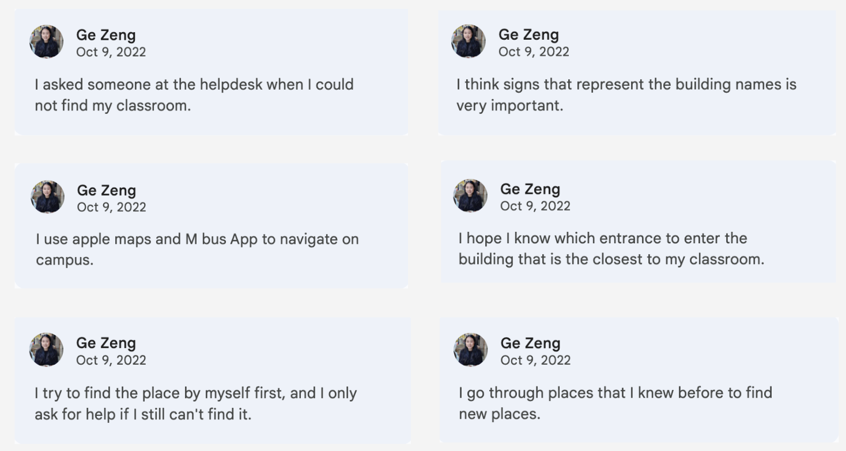Select the 'go through places' note text
846x451 pixels.
pos(615,403)
